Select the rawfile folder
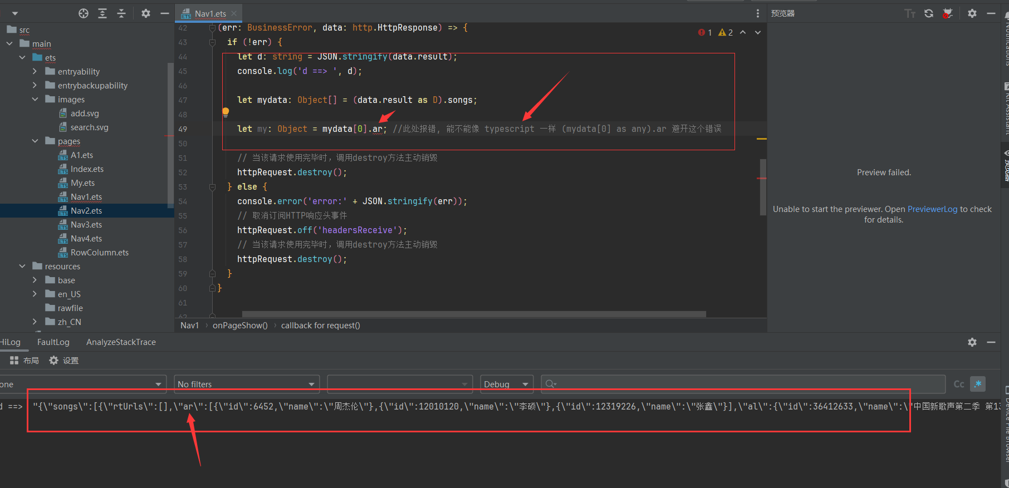The width and height of the screenshot is (1009, 488). [x=70, y=308]
